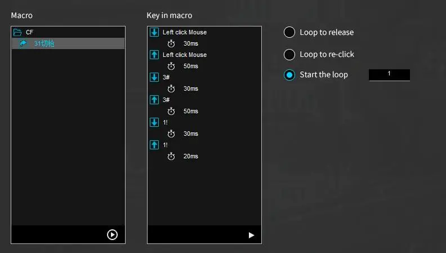
Task: Select the 31切枪 macro entry
Action: coord(44,43)
